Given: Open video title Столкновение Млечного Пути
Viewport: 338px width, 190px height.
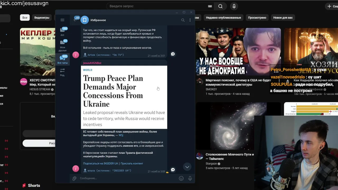Looking at the screenshot, I should [x=230, y=156].
